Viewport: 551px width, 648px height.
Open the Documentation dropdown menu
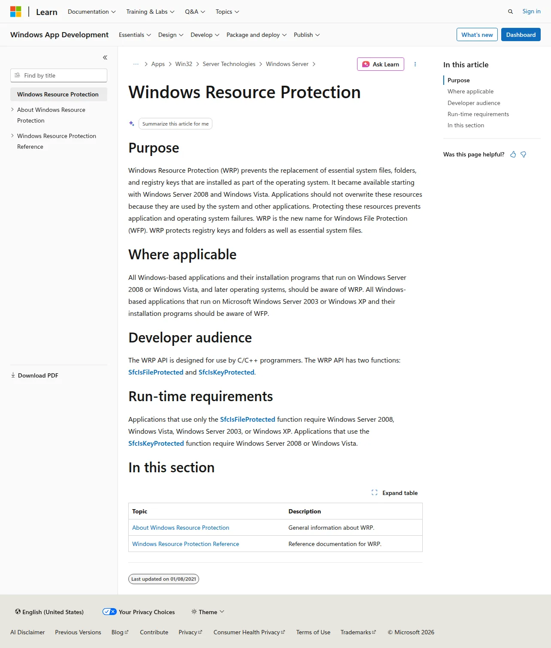[x=92, y=12]
